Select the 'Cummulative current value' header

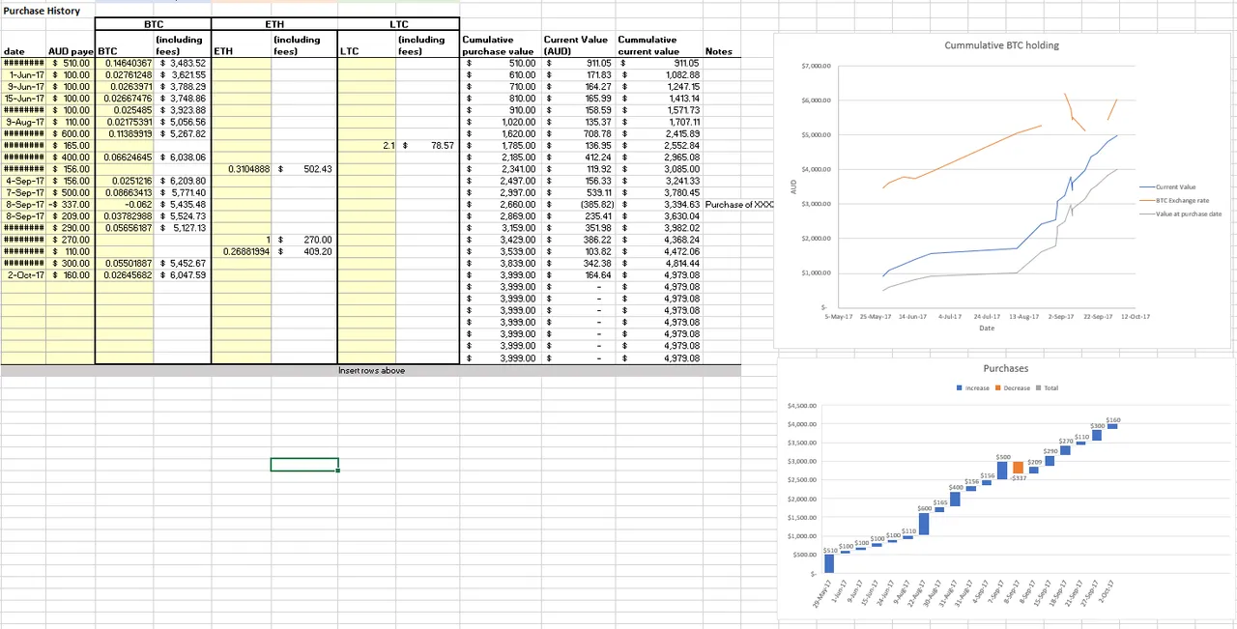point(659,45)
